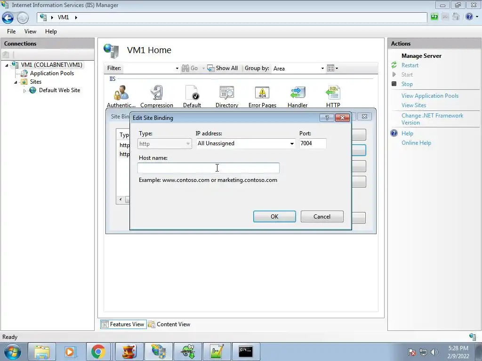Click OK in Edit Site Binding
Viewport: 482px width, 361px height.
pyautogui.click(x=274, y=216)
